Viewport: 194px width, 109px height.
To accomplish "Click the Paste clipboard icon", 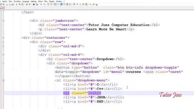I will pos(23,4).
